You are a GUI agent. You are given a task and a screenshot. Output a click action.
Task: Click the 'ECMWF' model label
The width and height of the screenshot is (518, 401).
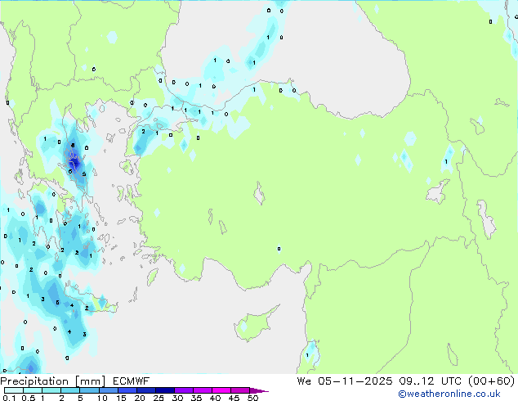131,381
